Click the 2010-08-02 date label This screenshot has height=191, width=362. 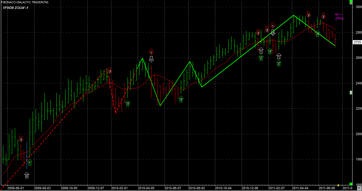pos(197,188)
